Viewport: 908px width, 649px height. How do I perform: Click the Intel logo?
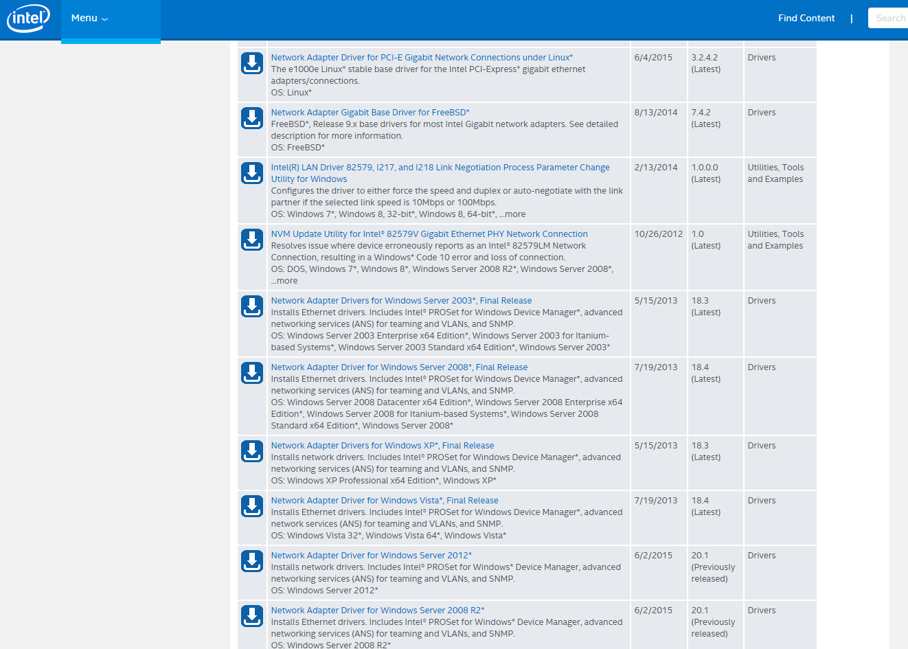click(28, 18)
